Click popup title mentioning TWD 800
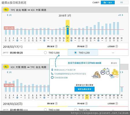 (x=85, y=63)
